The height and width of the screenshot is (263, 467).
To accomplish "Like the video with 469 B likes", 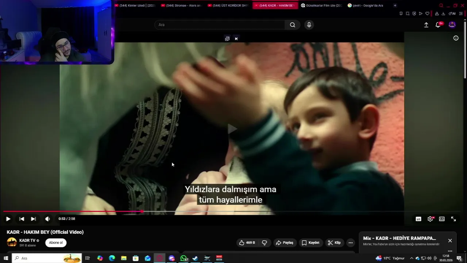I will 247,243.
